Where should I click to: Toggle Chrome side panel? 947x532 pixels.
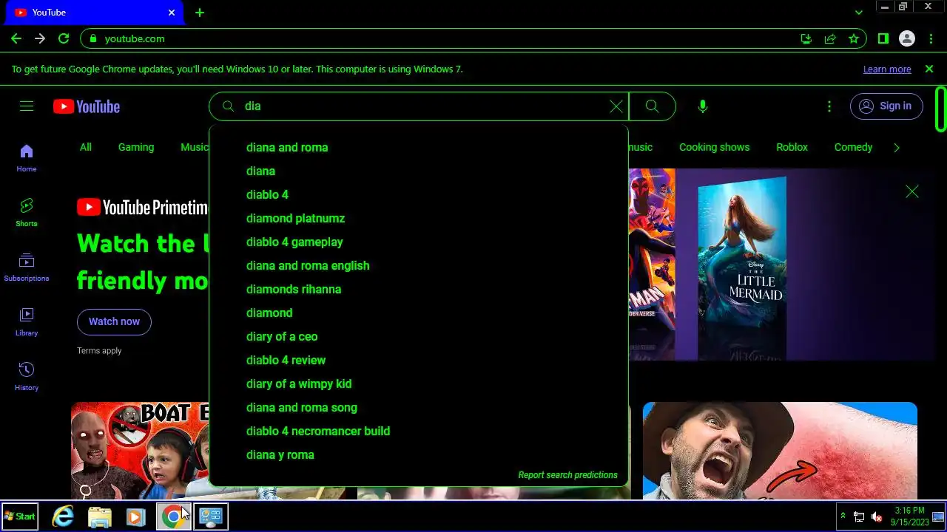click(x=883, y=38)
